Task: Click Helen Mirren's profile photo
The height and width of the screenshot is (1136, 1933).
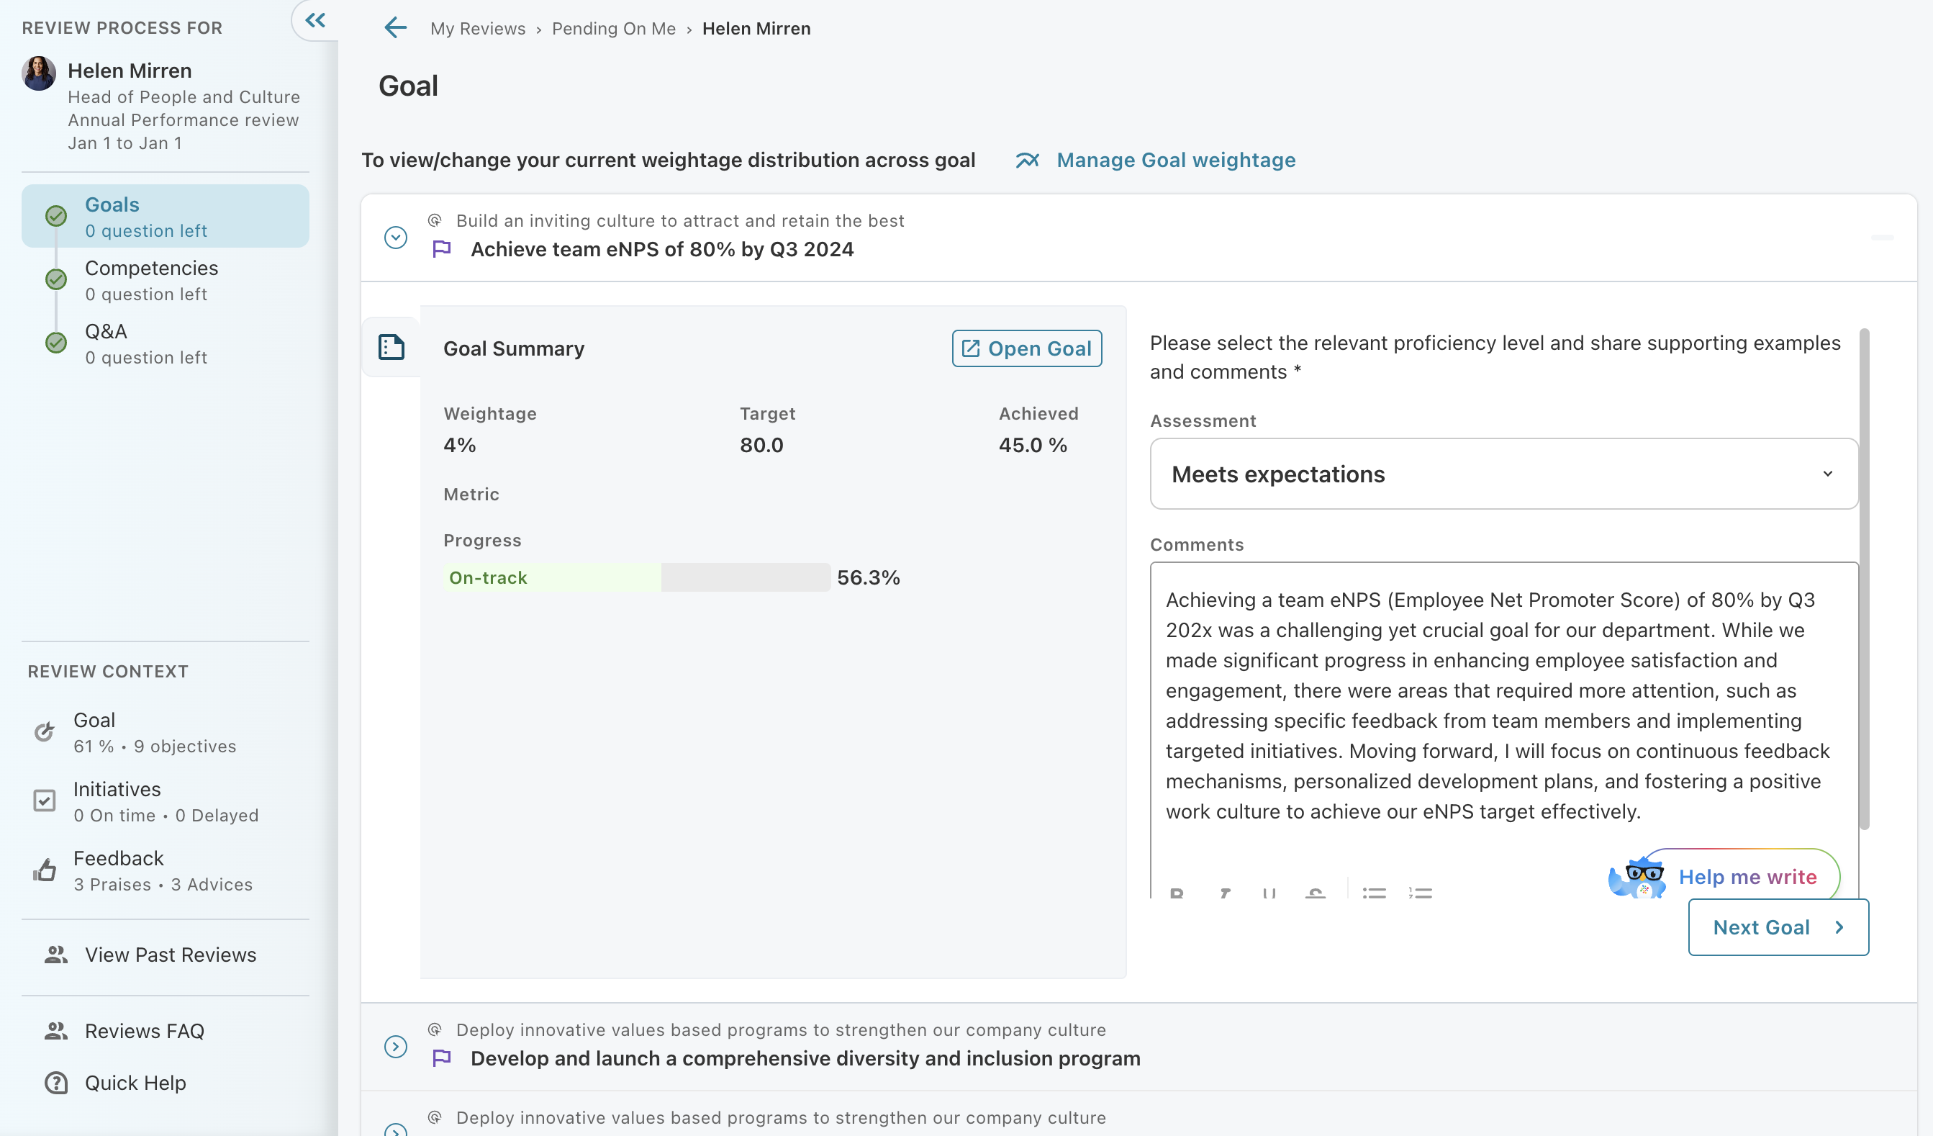Action: pyautogui.click(x=38, y=73)
